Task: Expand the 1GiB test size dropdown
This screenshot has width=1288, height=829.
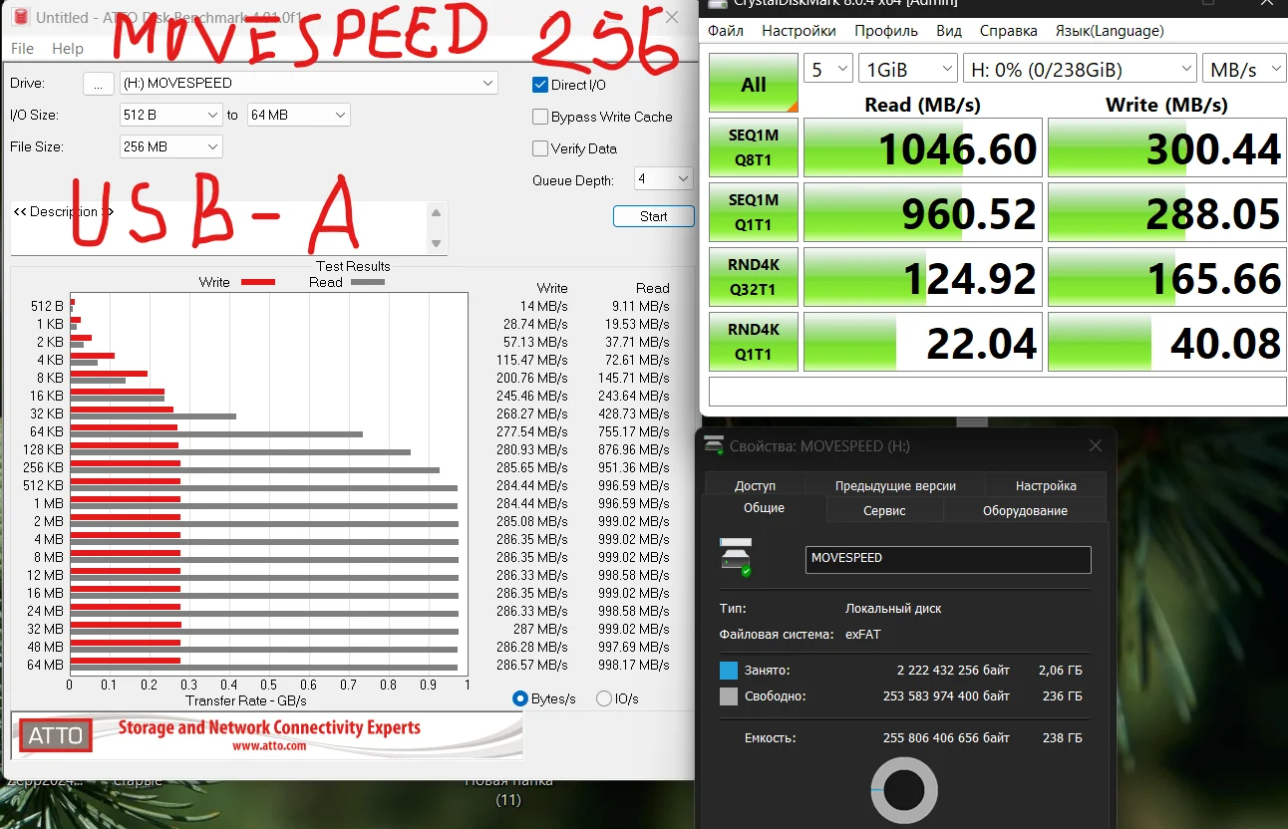Action: click(x=908, y=69)
